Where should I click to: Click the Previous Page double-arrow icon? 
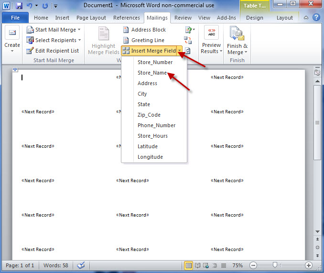pyautogui.click(x=317, y=240)
